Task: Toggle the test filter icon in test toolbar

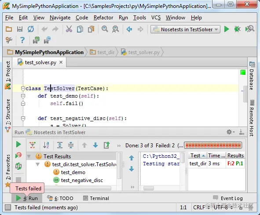Action: [x=33, y=145]
